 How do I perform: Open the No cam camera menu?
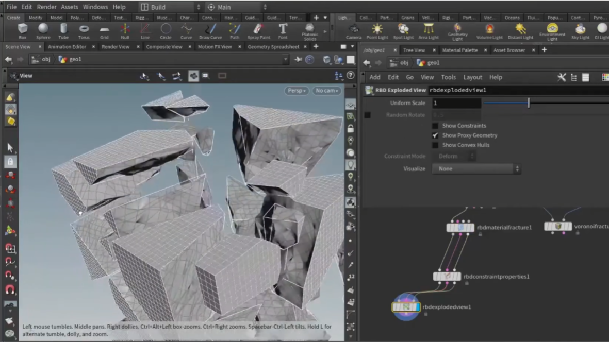(326, 90)
